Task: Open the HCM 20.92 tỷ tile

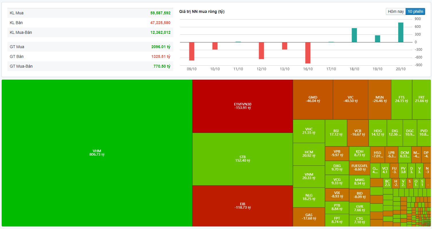Action: pyautogui.click(x=309, y=154)
